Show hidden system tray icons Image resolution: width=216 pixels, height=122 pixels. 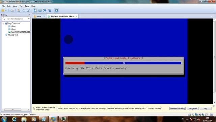187,119
